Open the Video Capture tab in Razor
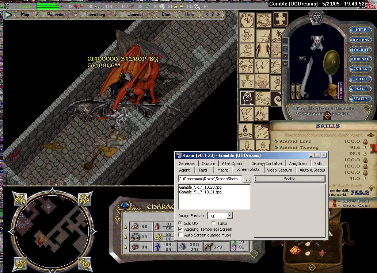Image resolution: width=377 pixels, height=273 pixels. (279, 170)
